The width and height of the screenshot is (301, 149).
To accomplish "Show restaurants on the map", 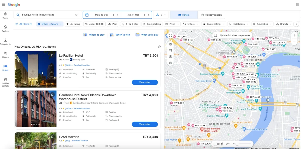I will 171,50.
